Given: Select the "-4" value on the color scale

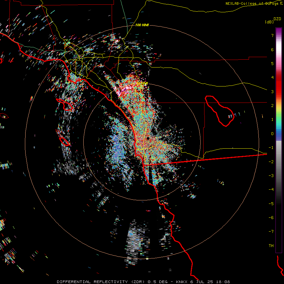Looking at the screenshot, I should [x=271, y=190].
